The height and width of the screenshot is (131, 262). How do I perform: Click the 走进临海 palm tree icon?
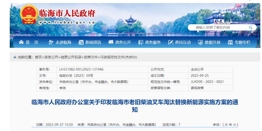coord(51,42)
